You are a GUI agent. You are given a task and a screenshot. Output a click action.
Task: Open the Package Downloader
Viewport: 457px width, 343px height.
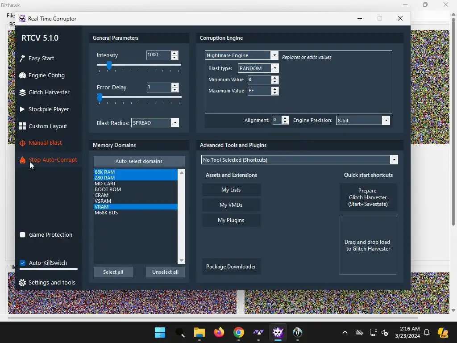click(231, 267)
